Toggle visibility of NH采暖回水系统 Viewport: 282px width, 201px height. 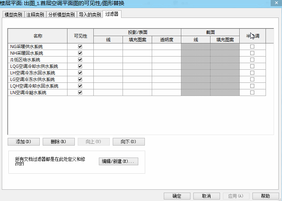[x=80, y=53]
